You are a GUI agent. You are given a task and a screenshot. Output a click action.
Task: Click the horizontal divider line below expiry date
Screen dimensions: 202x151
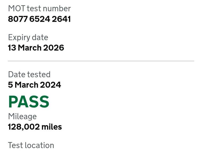click(x=101, y=61)
